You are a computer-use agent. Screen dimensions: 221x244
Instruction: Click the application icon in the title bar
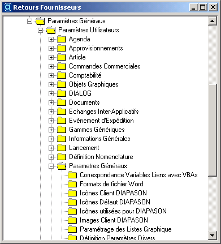tap(8, 7)
